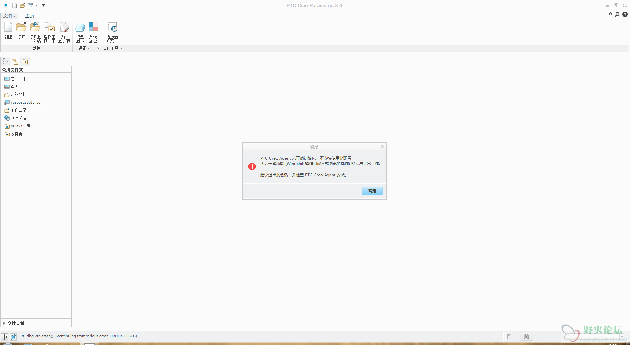630x345 pixels.
Task: Open cerberus2013-pc computer entry
Action: pyautogui.click(x=22, y=102)
